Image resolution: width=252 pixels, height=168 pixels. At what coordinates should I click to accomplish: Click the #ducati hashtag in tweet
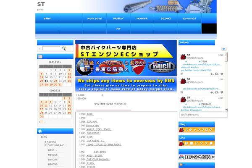(186, 67)
